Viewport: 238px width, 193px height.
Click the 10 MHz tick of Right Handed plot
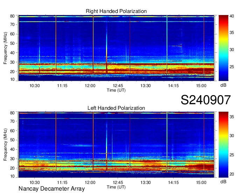tap(12, 79)
